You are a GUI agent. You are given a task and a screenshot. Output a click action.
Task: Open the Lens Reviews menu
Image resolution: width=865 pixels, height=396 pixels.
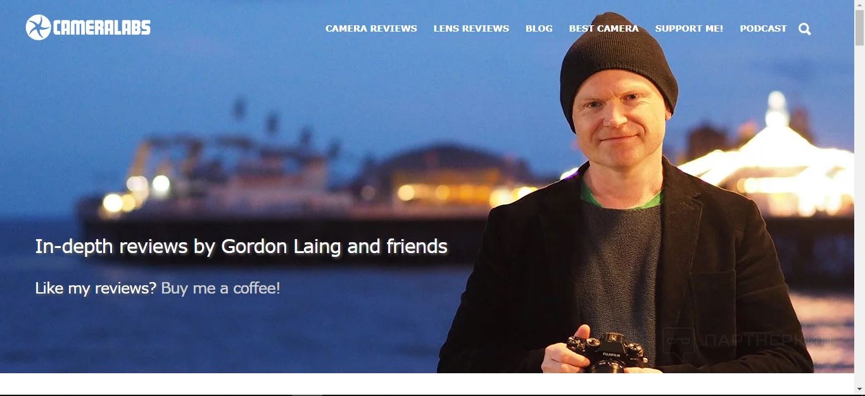471,28
